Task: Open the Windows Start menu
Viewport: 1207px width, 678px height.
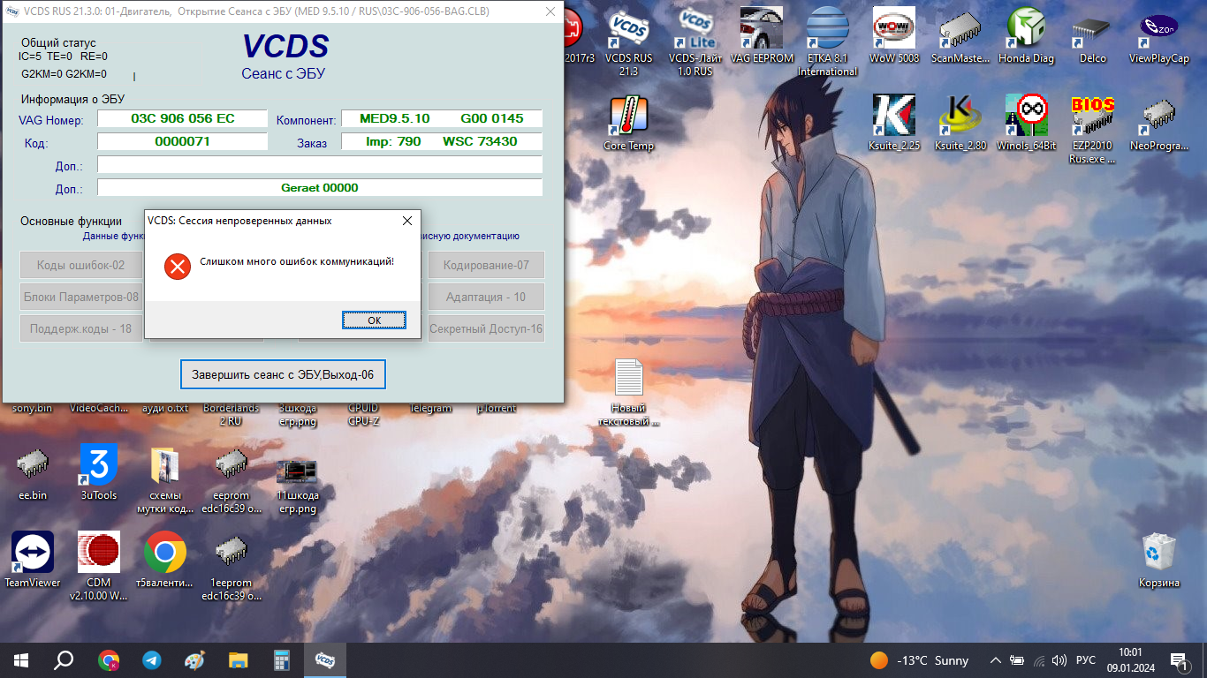Action: (x=19, y=659)
